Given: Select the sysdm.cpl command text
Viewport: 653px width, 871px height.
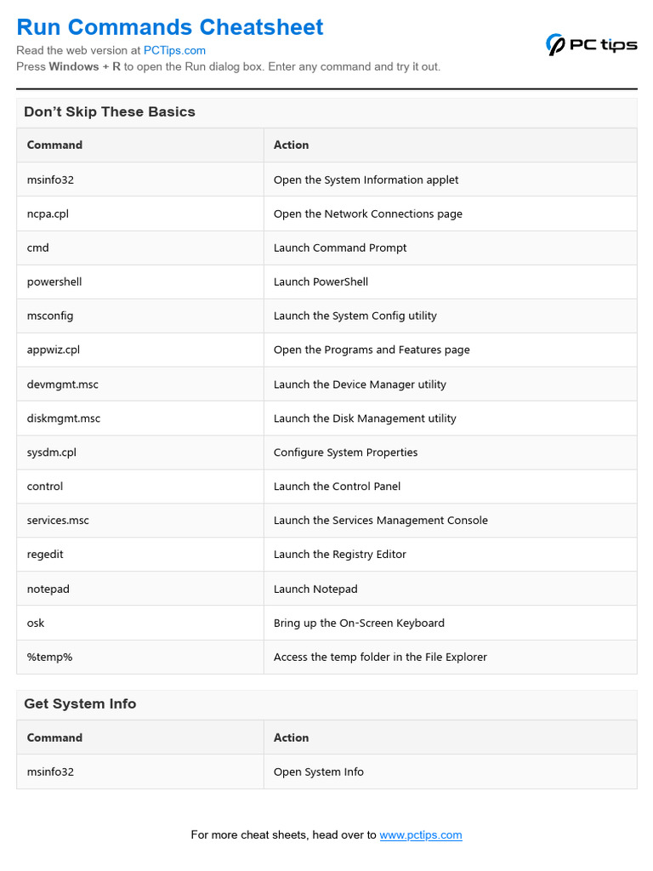Looking at the screenshot, I should [52, 453].
